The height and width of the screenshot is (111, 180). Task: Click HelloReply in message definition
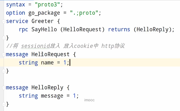click(47, 88)
